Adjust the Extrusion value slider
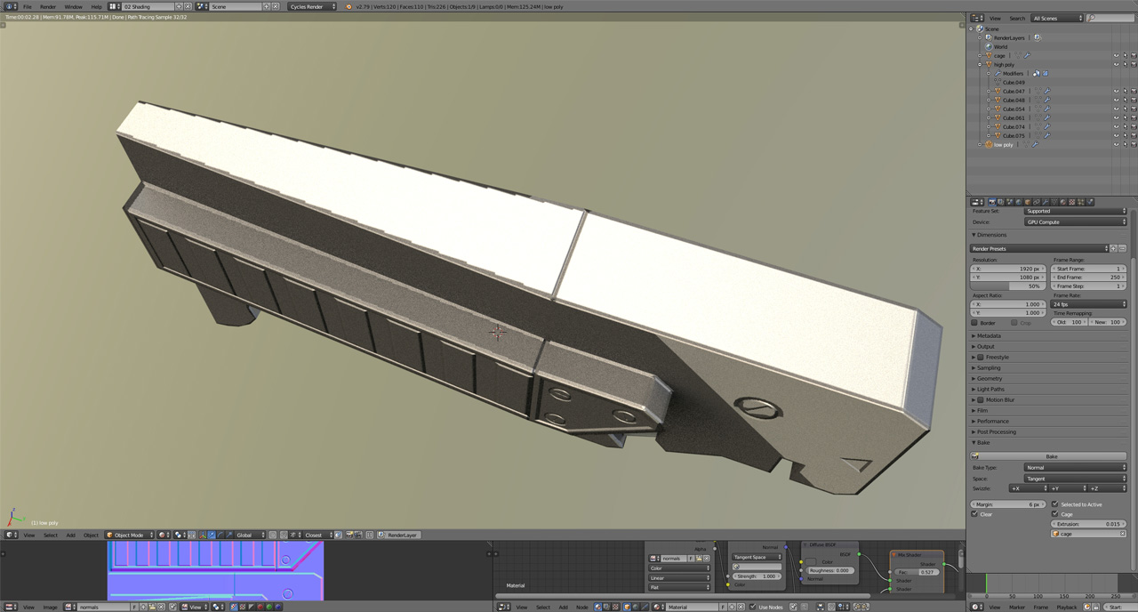Screen dimensions: 1138x612 tap(1087, 524)
